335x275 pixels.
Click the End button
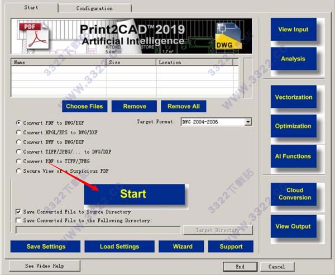point(240,267)
